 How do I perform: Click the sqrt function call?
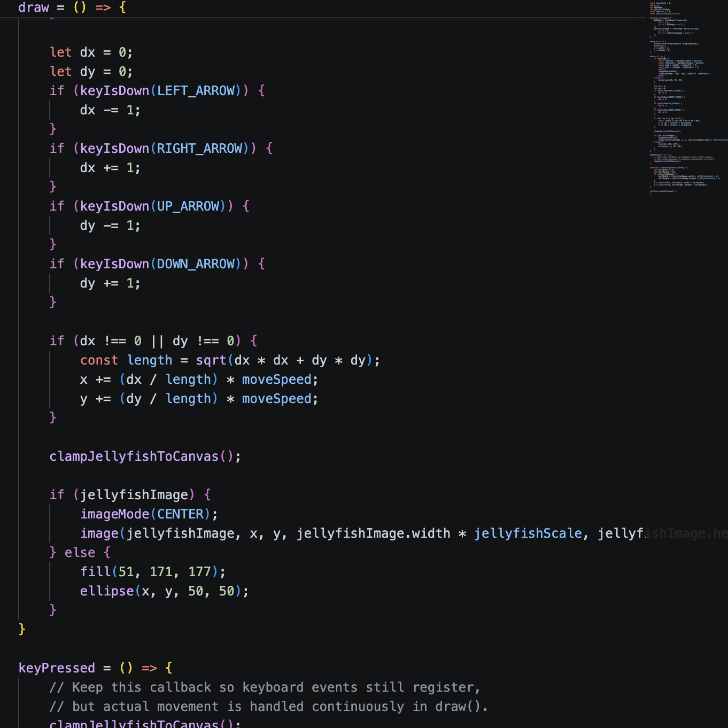point(211,360)
